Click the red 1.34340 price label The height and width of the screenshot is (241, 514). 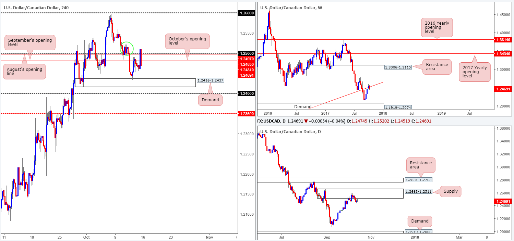tap(503, 54)
